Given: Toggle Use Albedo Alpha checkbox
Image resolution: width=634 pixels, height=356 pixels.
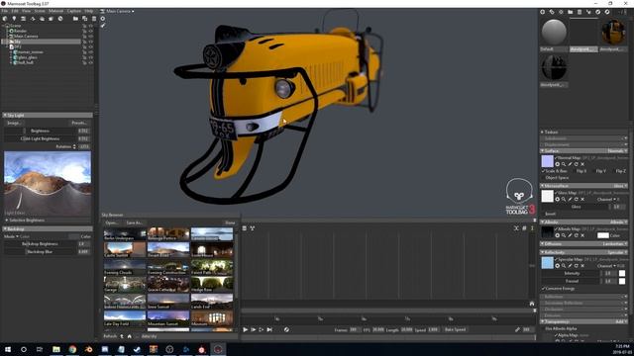Looking at the screenshot, I should (543, 328).
